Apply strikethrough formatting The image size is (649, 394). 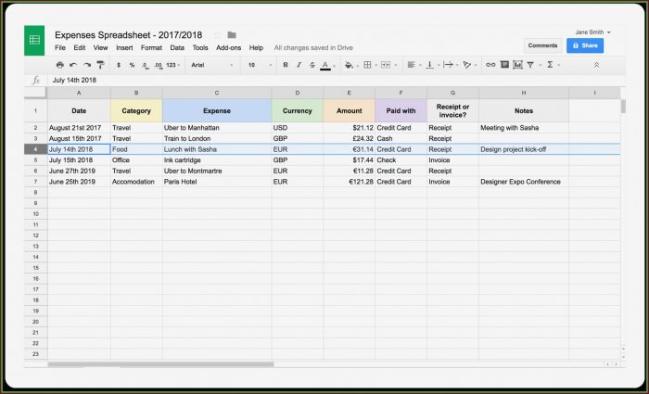click(312, 65)
